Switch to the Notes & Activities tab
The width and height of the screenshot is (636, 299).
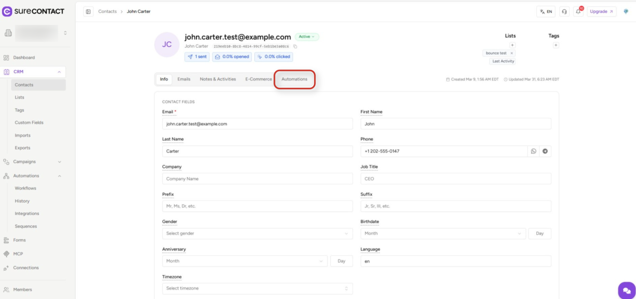(218, 79)
